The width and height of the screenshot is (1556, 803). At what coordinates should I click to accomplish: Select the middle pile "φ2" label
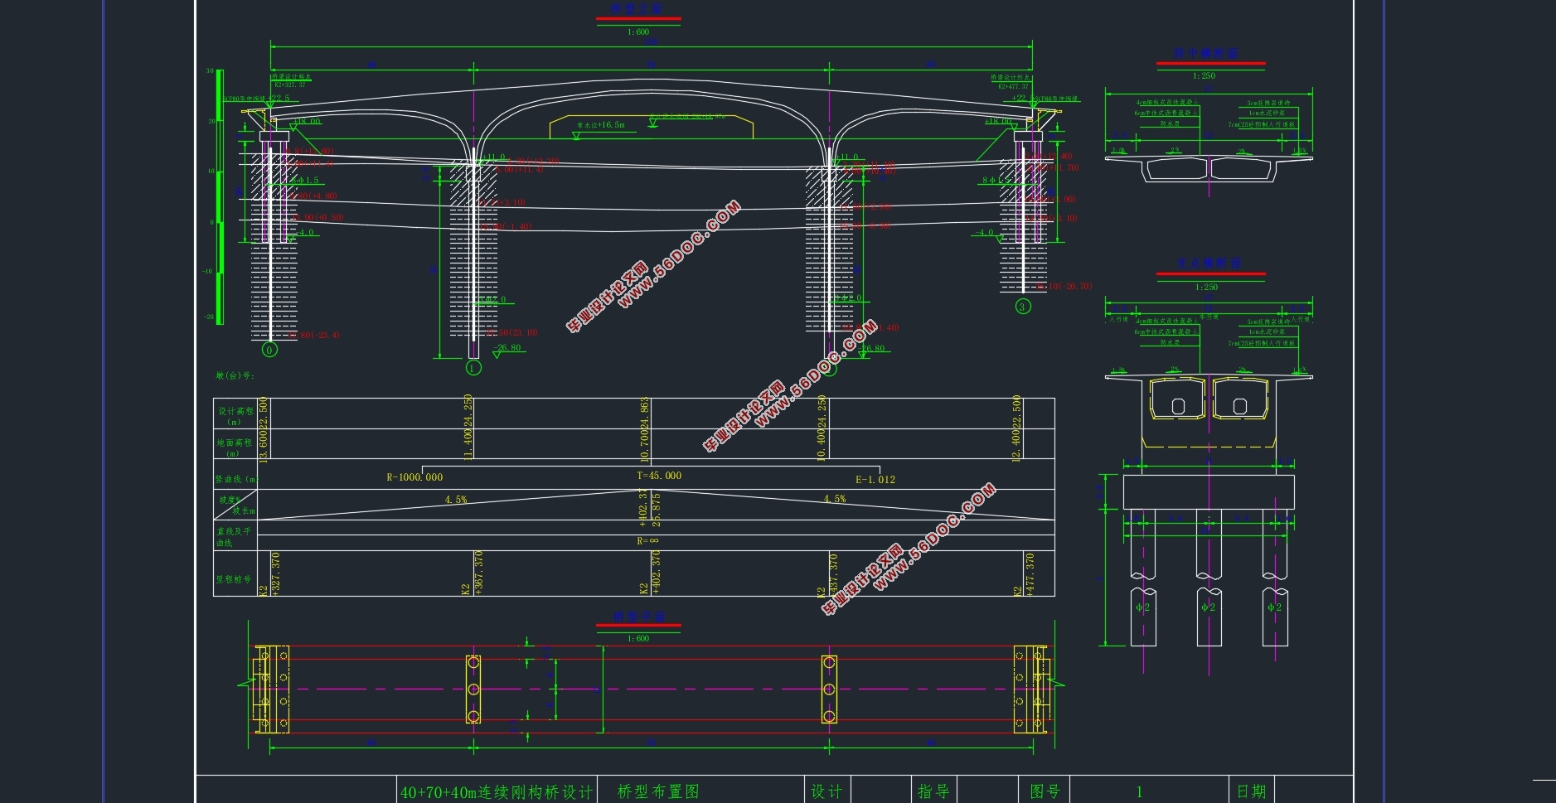(1209, 607)
